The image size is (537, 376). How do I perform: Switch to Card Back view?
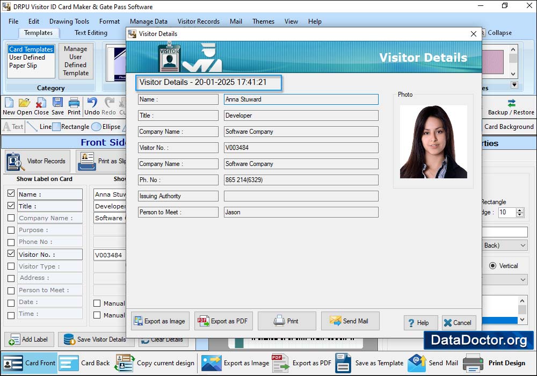coord(84,363)
